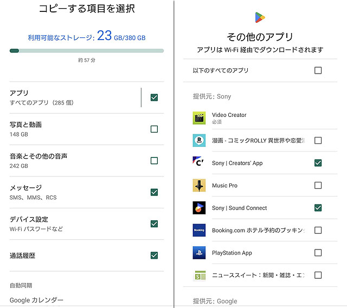Click the 約 57 分 time estimate
347x308 pixels.
click(87, 60)
